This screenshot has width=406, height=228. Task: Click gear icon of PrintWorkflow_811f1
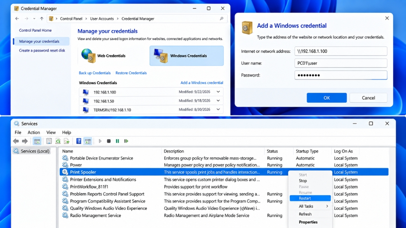pos(65,187)
